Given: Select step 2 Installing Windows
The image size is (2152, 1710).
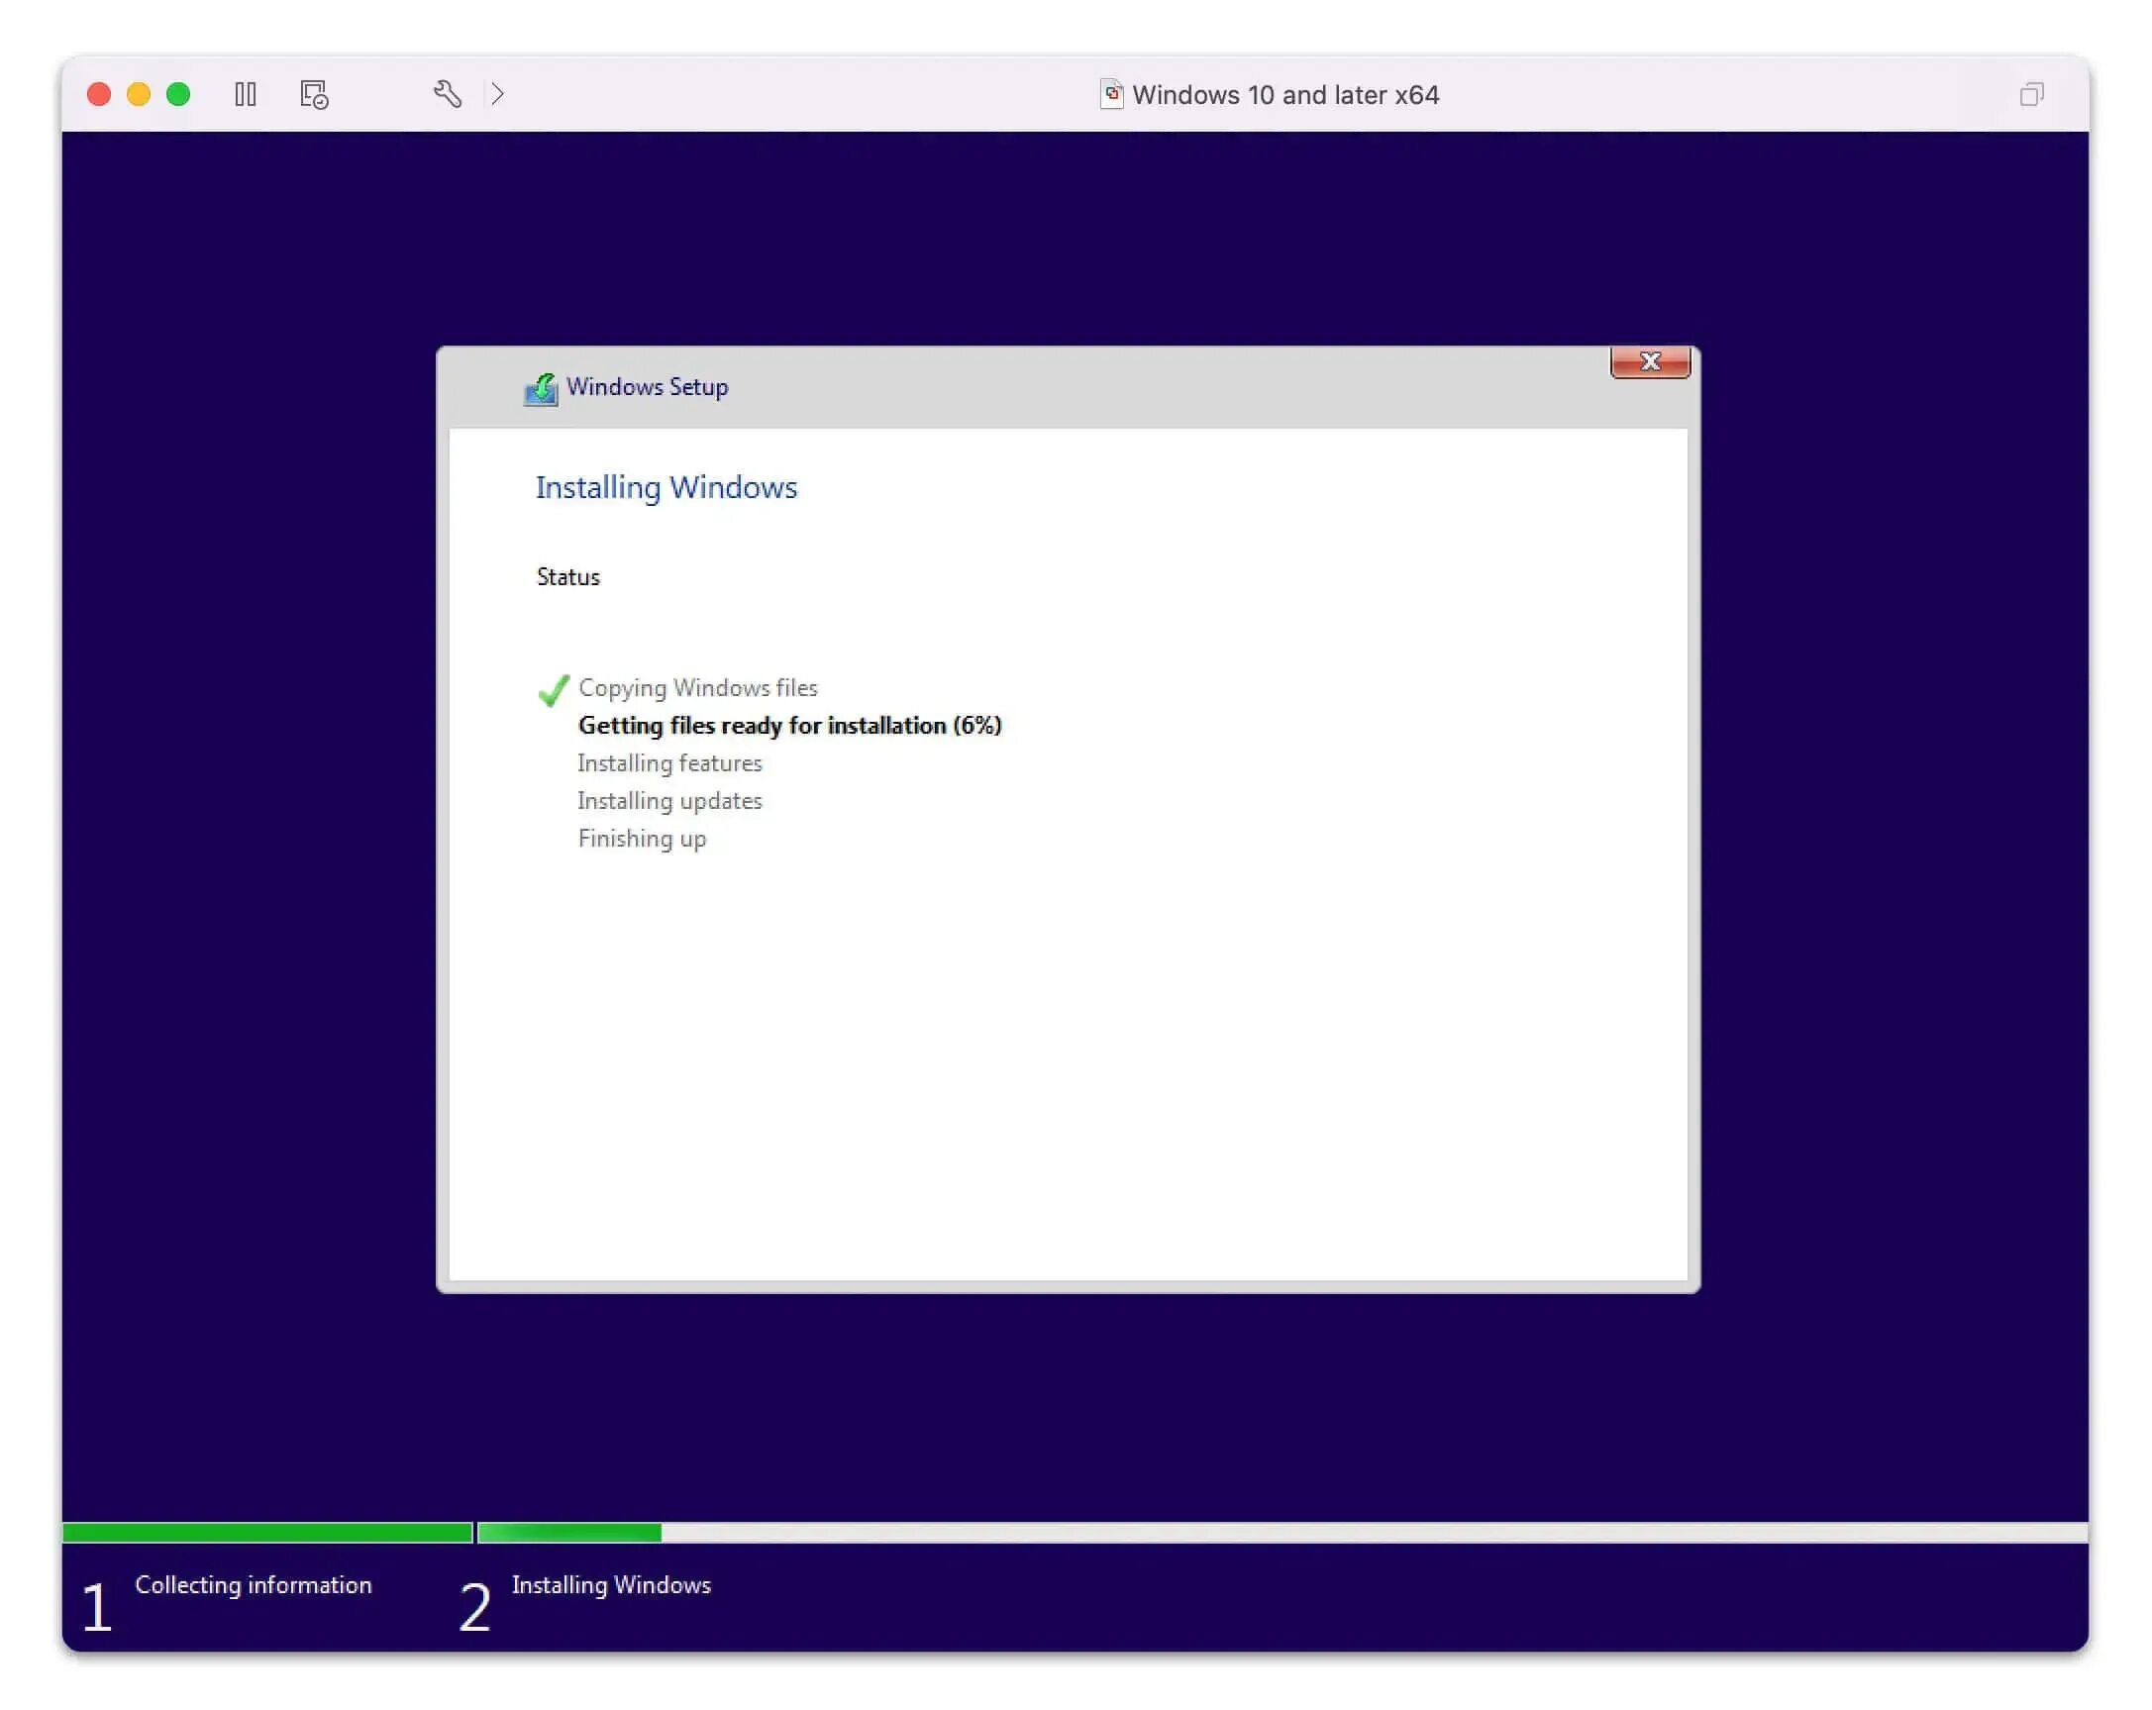Looking at the screenshot, I should click(611, 1585).
